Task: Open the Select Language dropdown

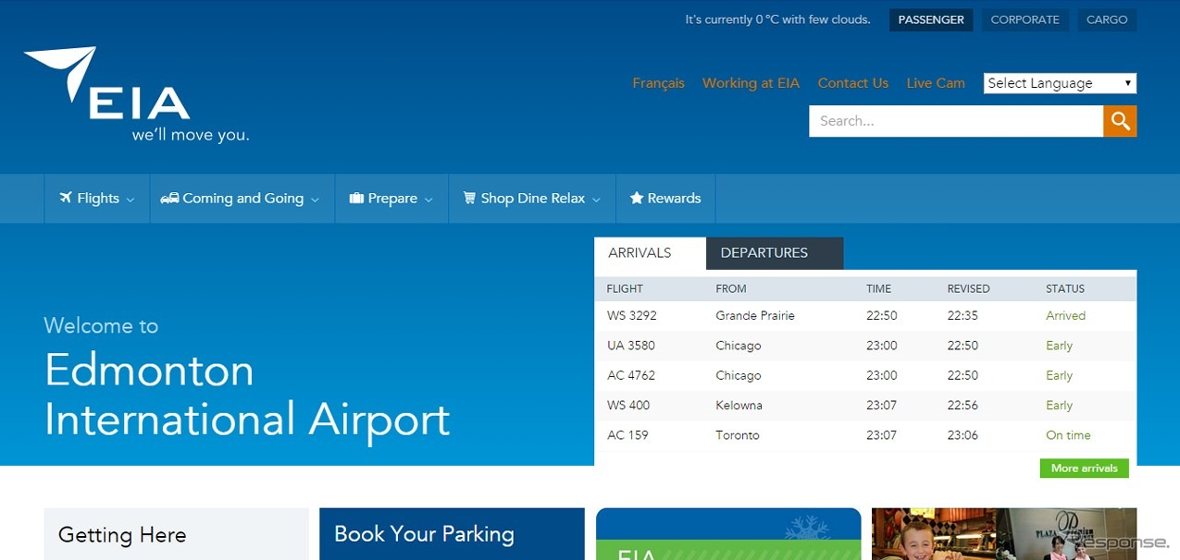Action: [x=1060, y=83]
